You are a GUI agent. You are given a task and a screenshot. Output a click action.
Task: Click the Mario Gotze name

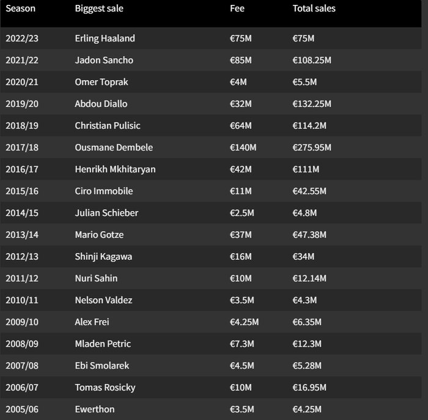click(x=100, y=235)
